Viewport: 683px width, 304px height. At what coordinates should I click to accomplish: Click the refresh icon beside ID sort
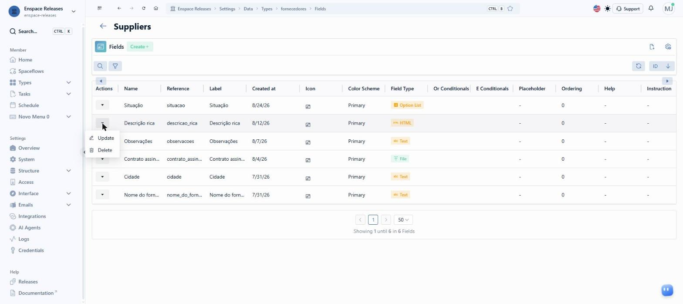click(x=639, y=66)
